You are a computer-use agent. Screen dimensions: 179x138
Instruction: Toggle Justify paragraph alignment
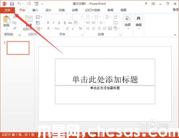coord(105,28)
